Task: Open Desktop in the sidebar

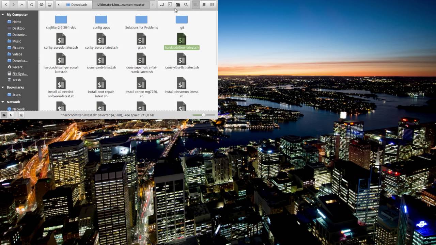Action: 18,28
